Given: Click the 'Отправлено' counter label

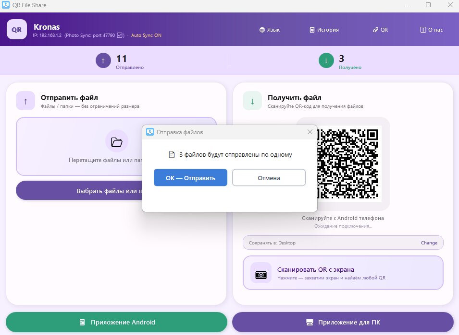Looking at the screenshot, I should click(x=130, y=68).
